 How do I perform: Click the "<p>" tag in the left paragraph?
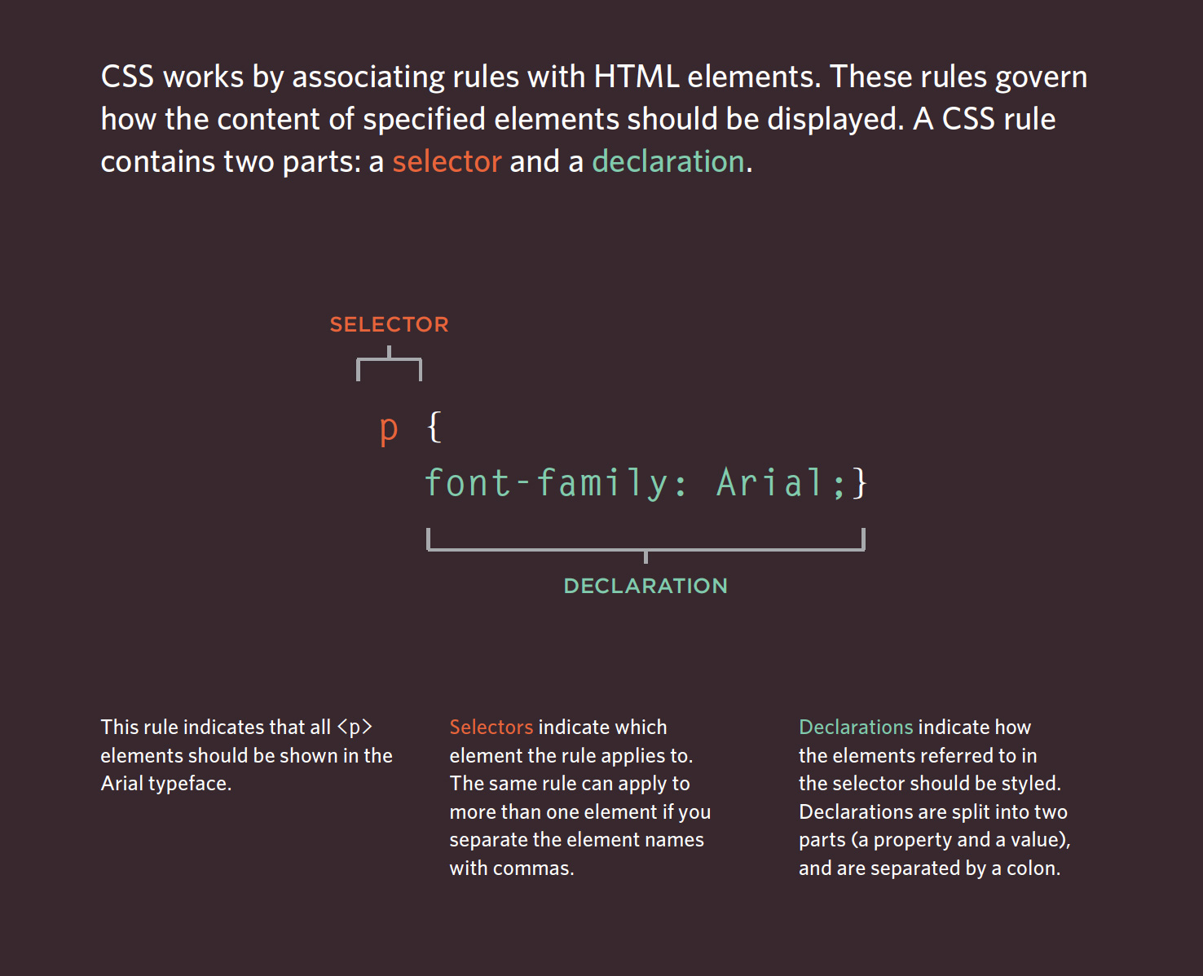(355, 727)
